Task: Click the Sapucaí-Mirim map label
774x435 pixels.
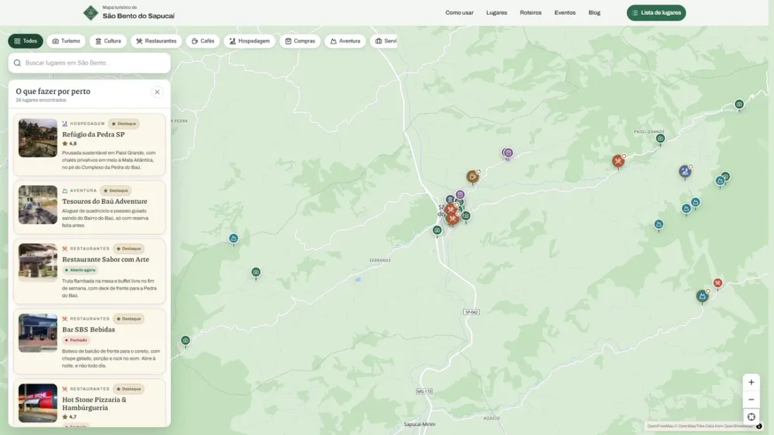Action: pos(419,424)
